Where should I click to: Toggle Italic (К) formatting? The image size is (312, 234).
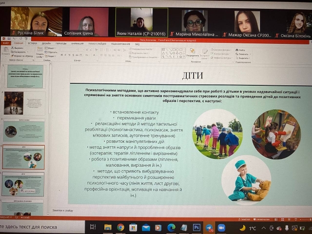[66, 55]
